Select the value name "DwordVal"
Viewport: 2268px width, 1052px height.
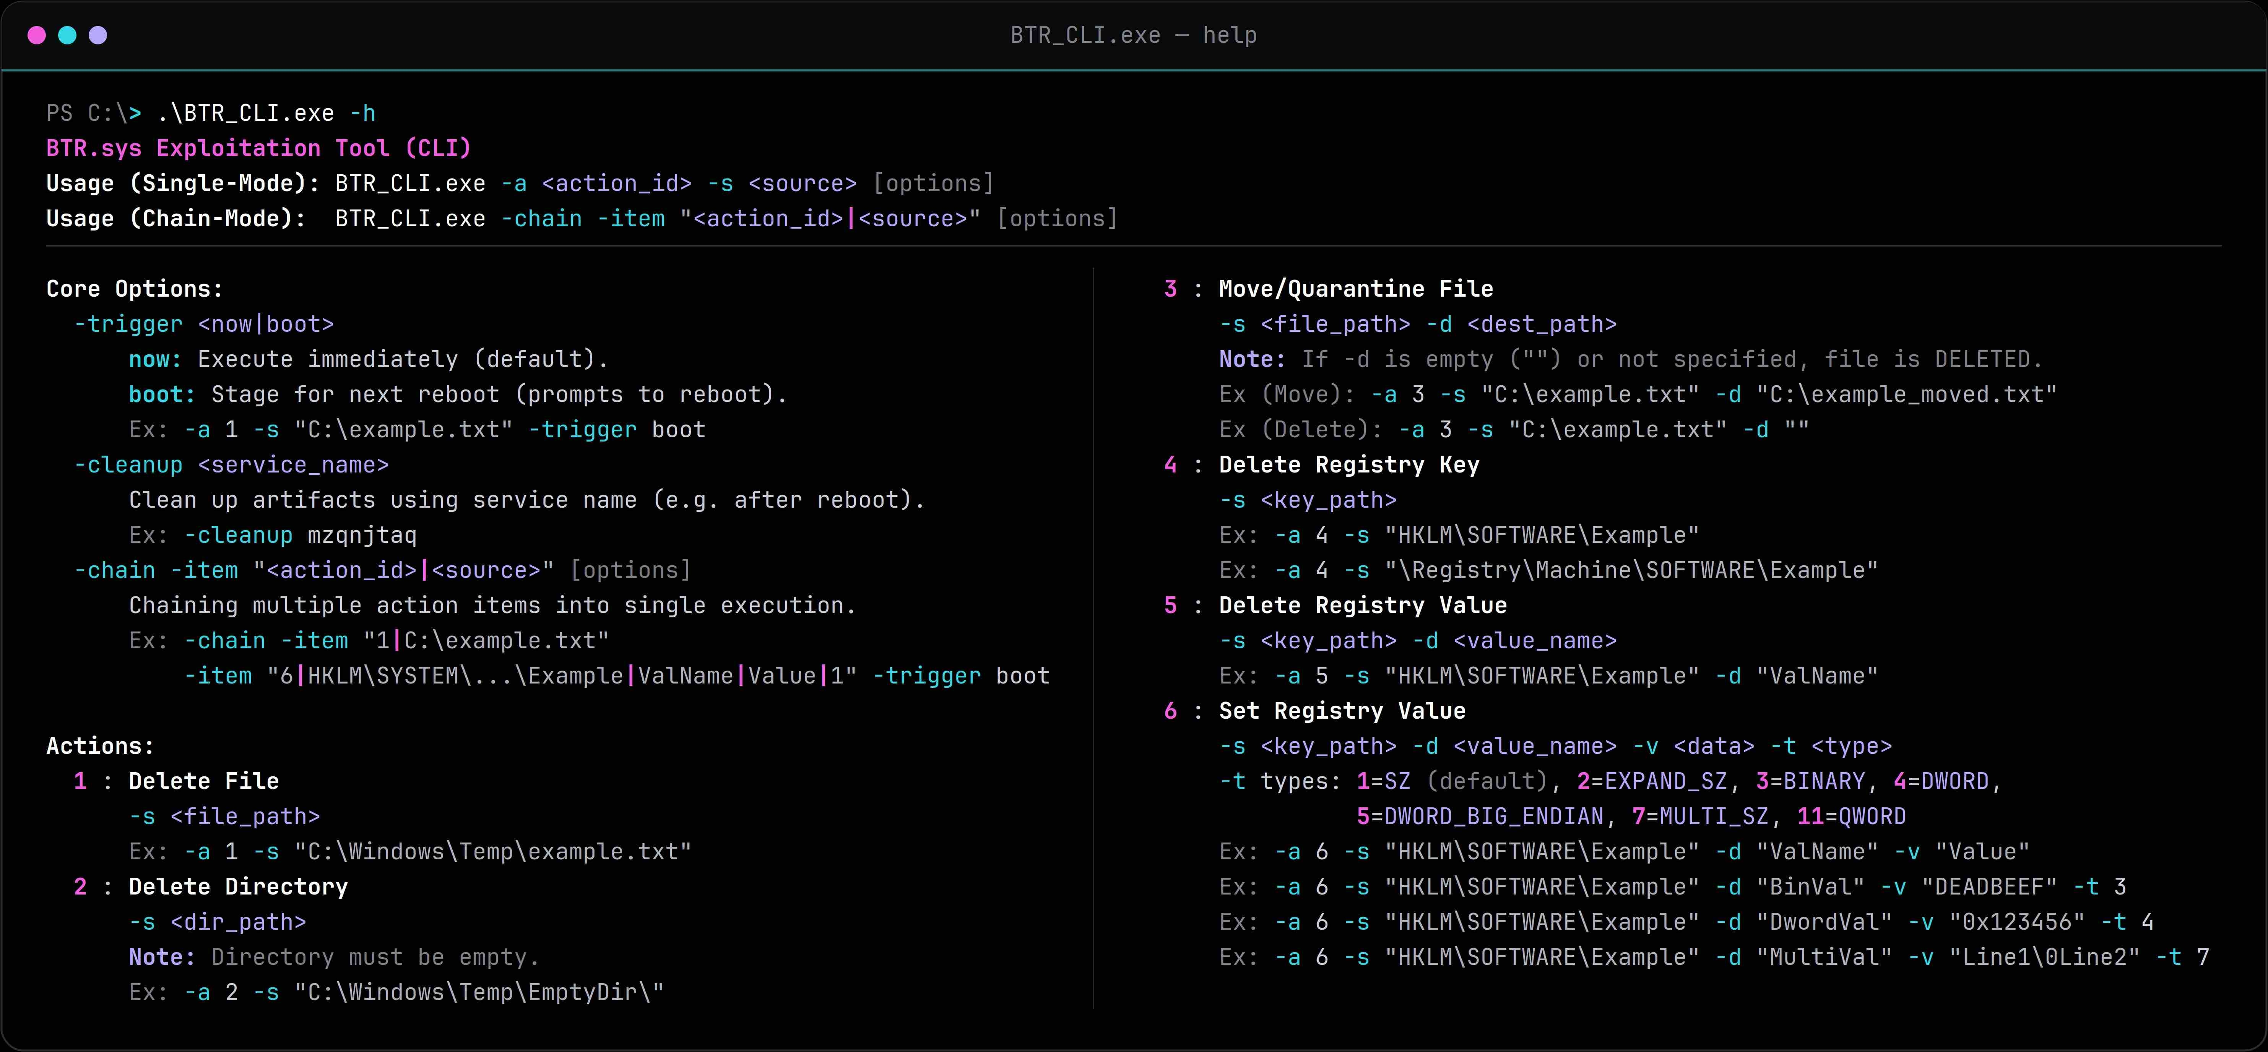pyautogui.click(x=1824, y=922)
